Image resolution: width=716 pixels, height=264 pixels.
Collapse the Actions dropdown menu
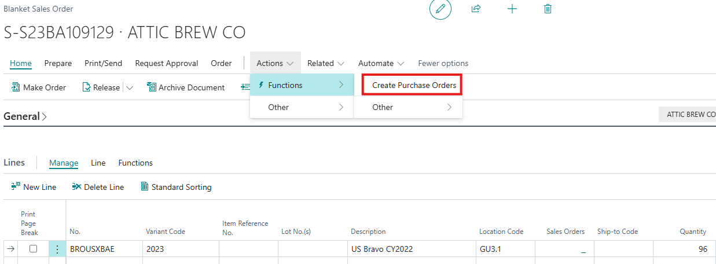pyautogui.click(x=276, y=63)
